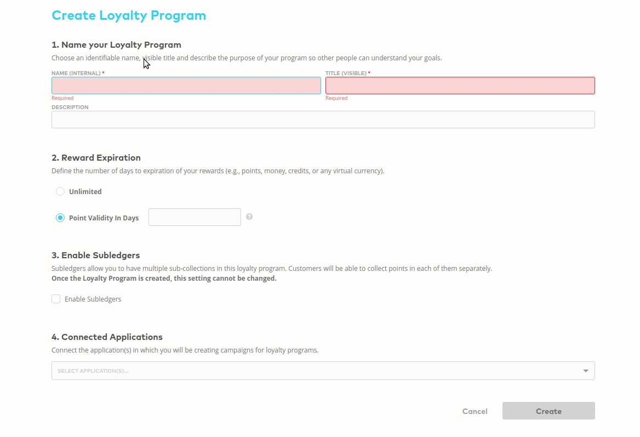640x437 pixels.
Task: Focus the TITLE (VISIBLE) required field
Action: tap(460, 85)
